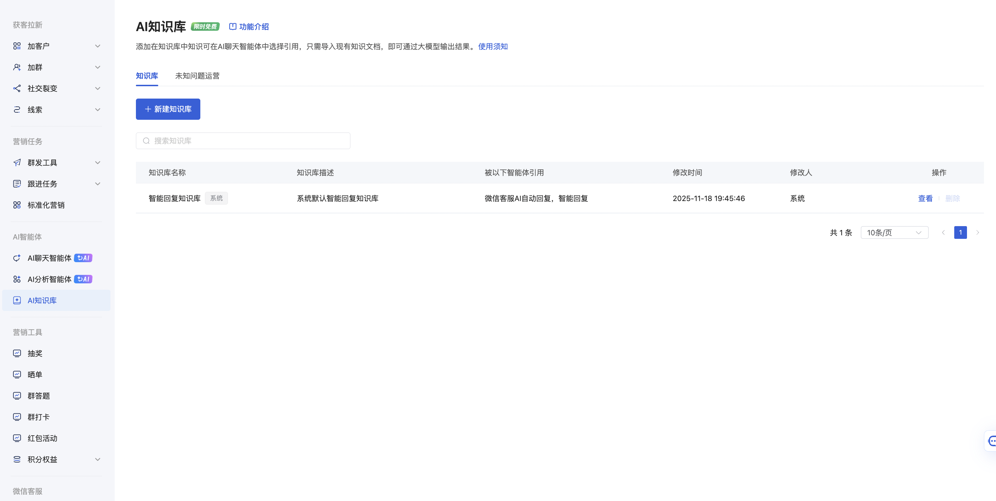Click the AI分析智能体 icon

coord(17,279)
